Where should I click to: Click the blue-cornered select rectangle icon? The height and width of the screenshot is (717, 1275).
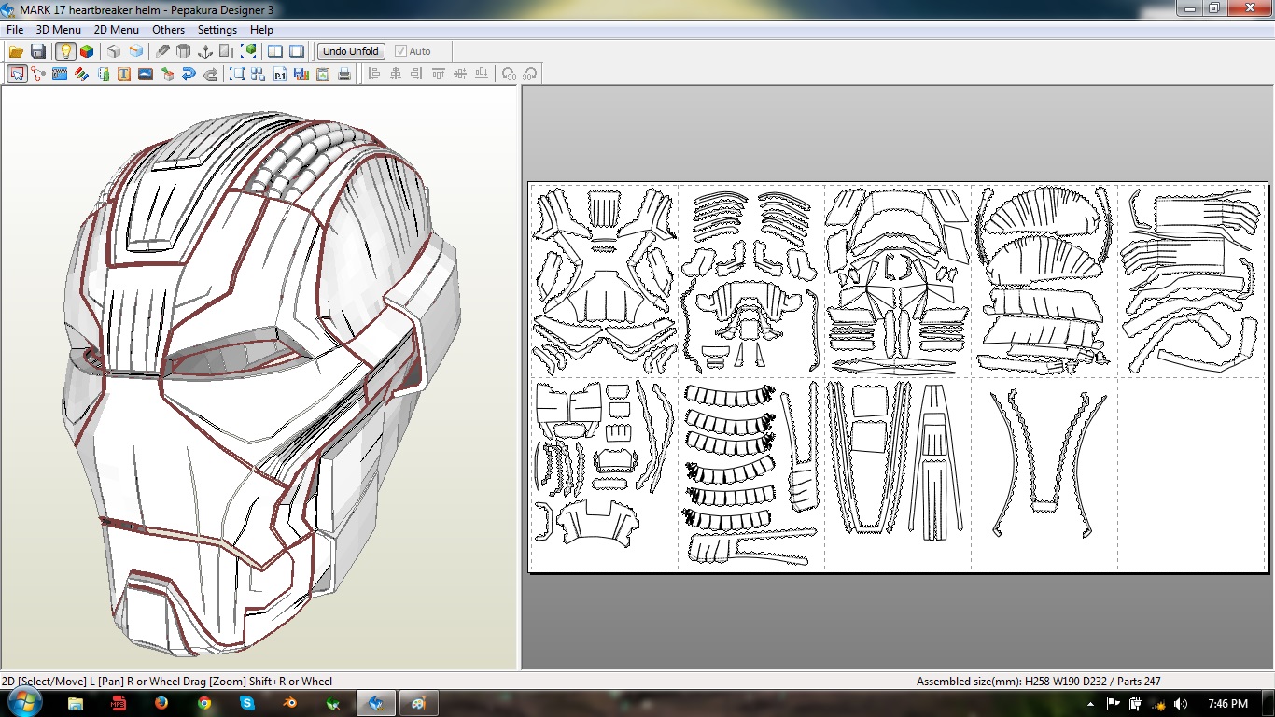[x=237, y=74]
